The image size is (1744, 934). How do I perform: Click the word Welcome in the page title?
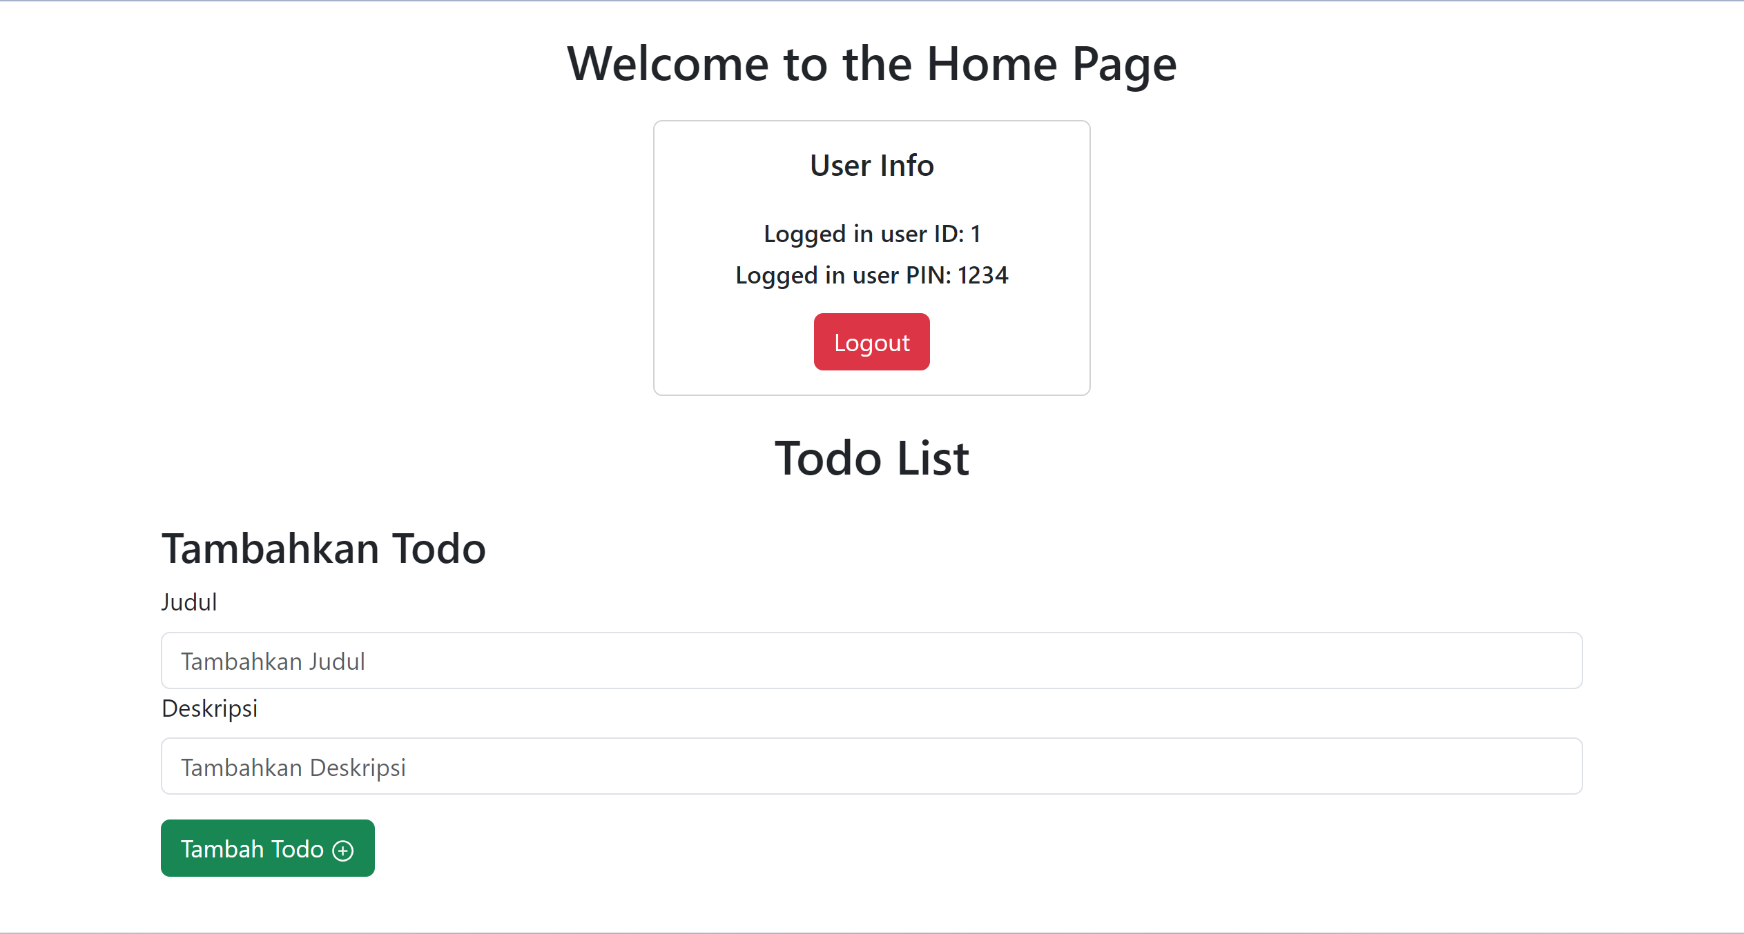[668, 63]
